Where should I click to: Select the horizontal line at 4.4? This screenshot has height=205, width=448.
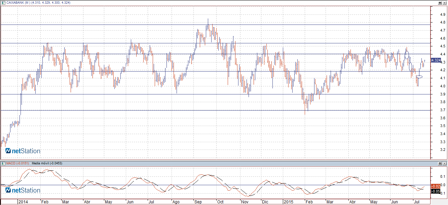[215, 54]
